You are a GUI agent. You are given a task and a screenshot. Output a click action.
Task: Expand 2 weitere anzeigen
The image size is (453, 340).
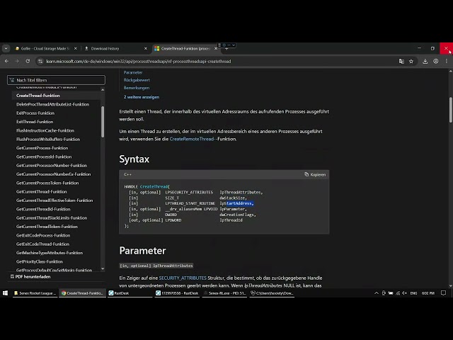(x=142, y=97)
